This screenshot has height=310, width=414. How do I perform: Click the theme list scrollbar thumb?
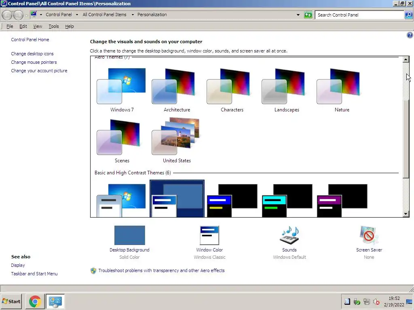click(406, 139)
